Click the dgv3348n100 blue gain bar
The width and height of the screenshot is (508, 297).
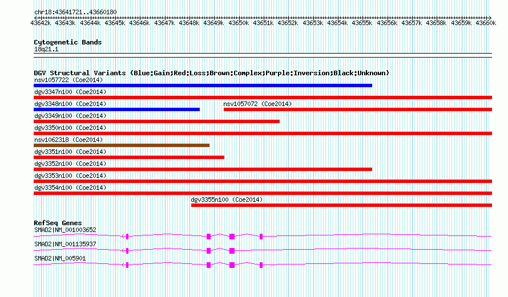click(116, 109)
